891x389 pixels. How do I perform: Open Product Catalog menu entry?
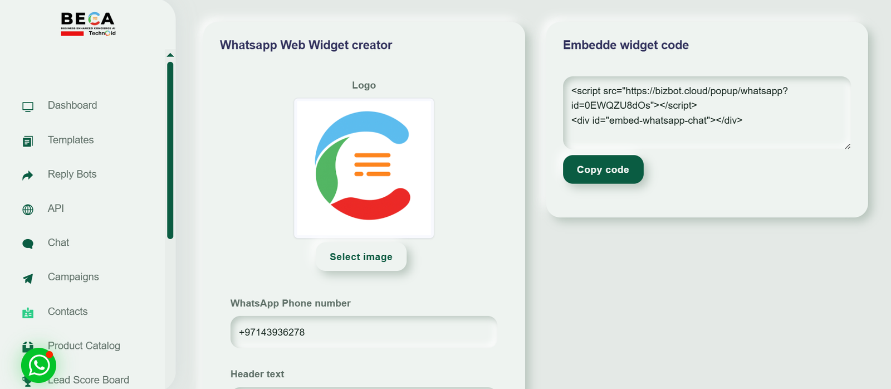pyautogui.click(x=84, y=346)
